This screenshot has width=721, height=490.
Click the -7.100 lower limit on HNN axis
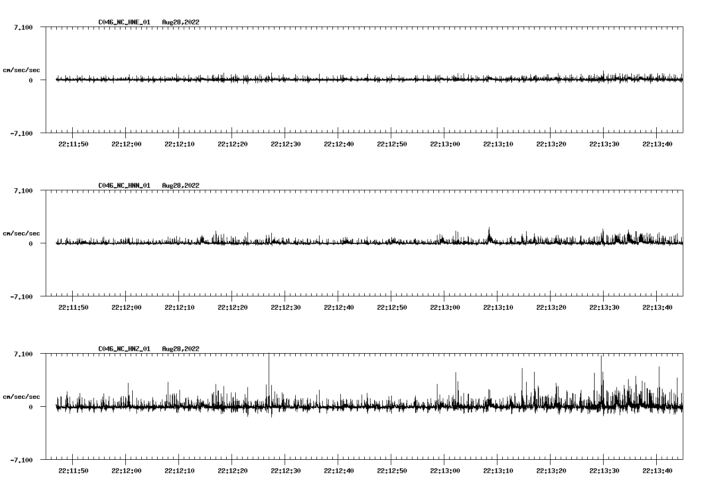pos(21,297)
